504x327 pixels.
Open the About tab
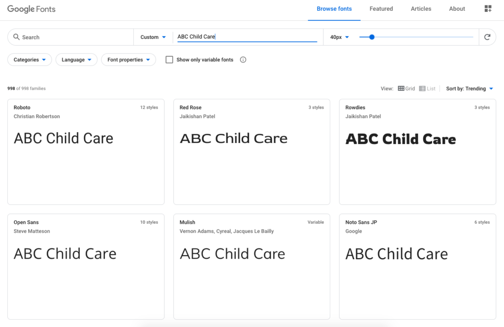coord(457,9)
